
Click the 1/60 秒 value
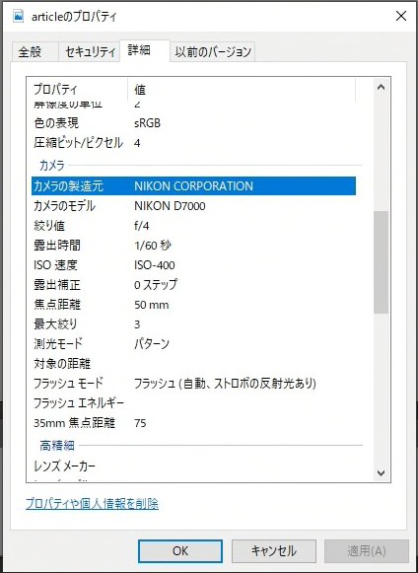[x=153, y=246]
